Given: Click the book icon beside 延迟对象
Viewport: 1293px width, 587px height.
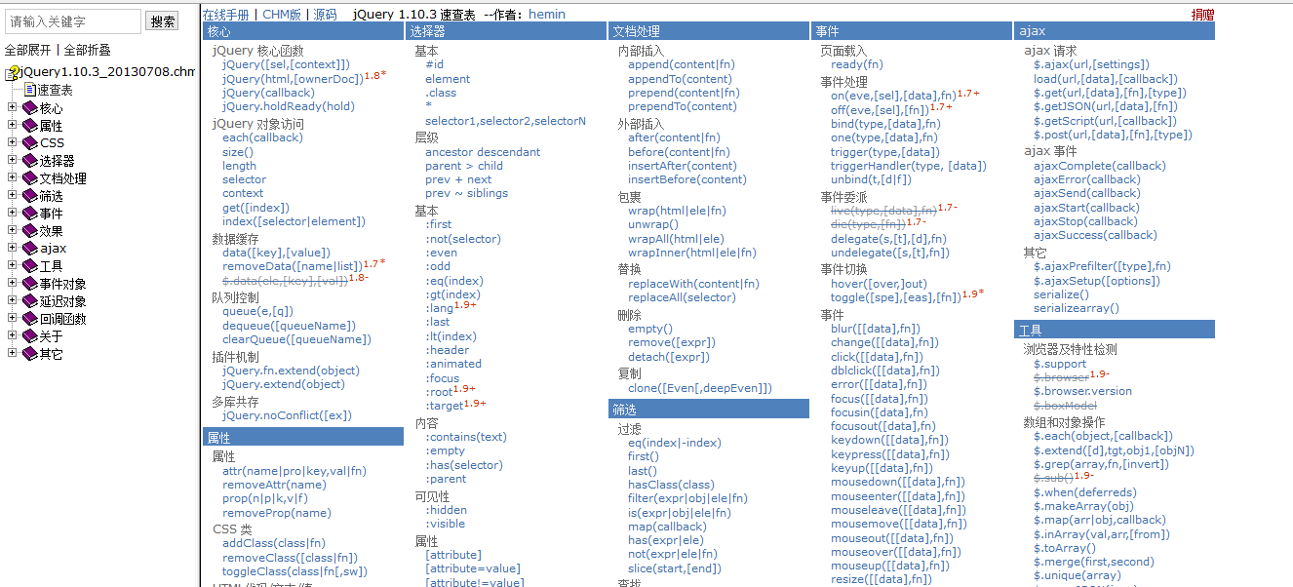Looking at the screenshot, I should coord(29,301).
